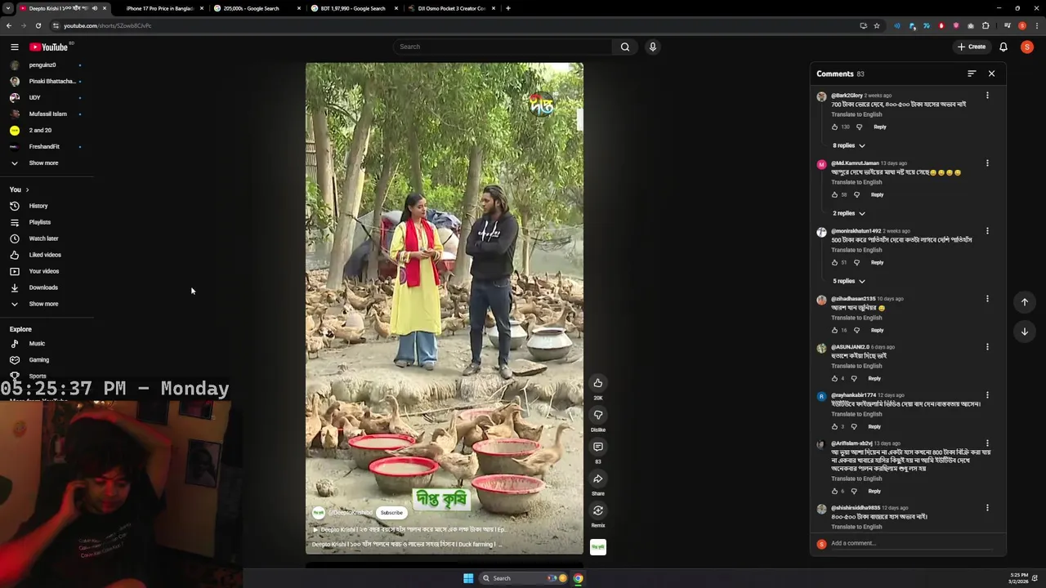
Task: Subscribe to the Deepto Krishi channel
Action: (x=391, y=513)
